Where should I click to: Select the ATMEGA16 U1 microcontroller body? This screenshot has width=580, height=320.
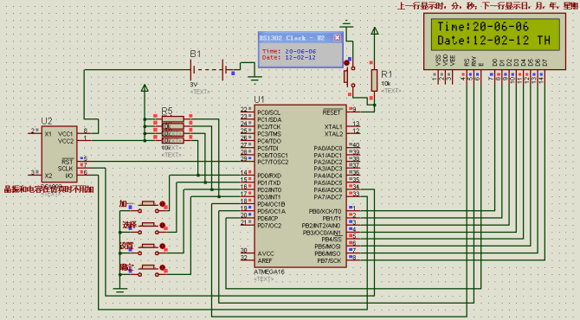point(300,186)
